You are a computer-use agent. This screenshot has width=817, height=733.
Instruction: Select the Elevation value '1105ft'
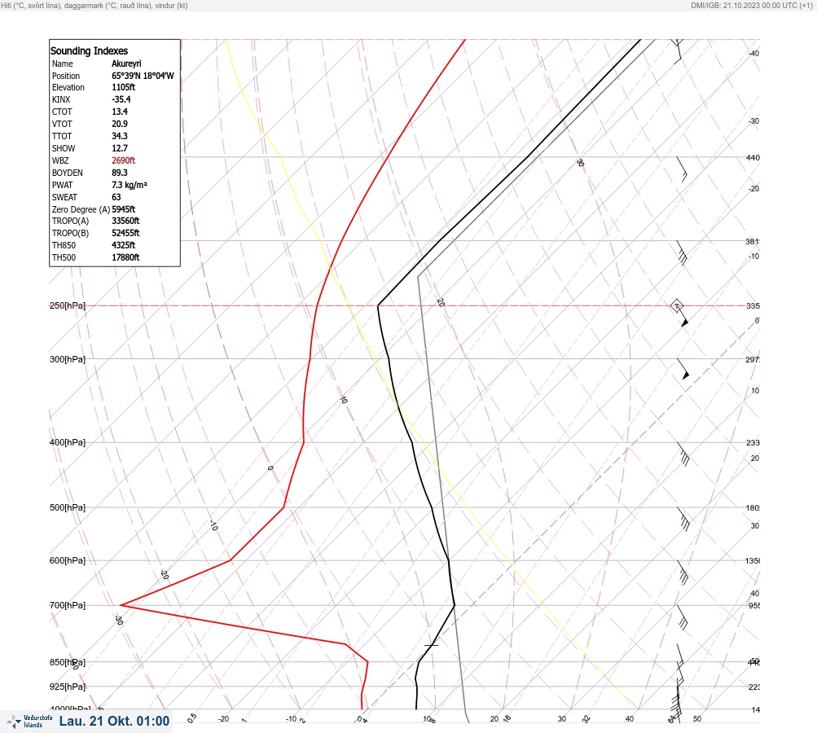click(124, 87)
